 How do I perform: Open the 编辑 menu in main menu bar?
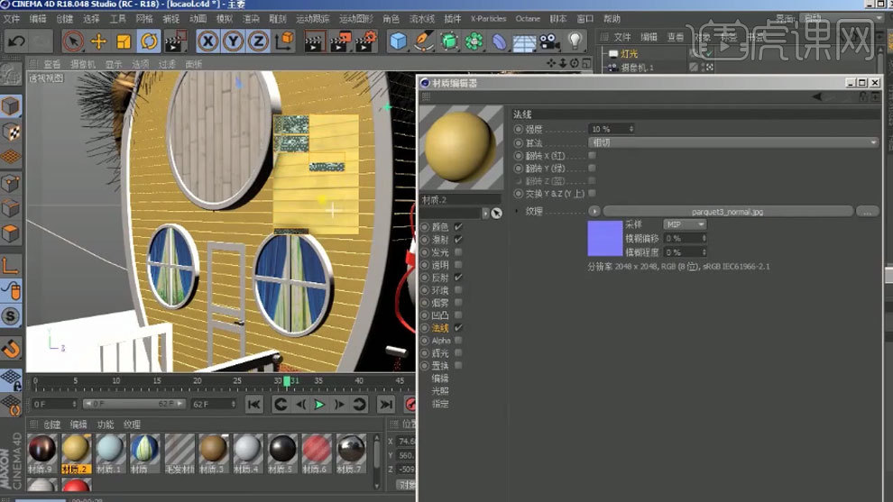[x=38, y=19]
